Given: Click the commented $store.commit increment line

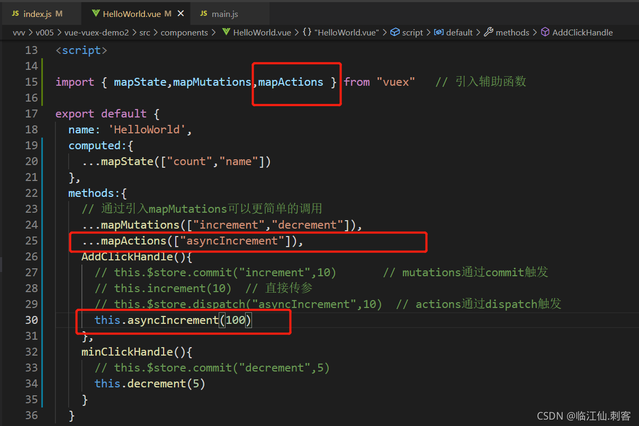Looking at the screenshot, I should point(215,273).
